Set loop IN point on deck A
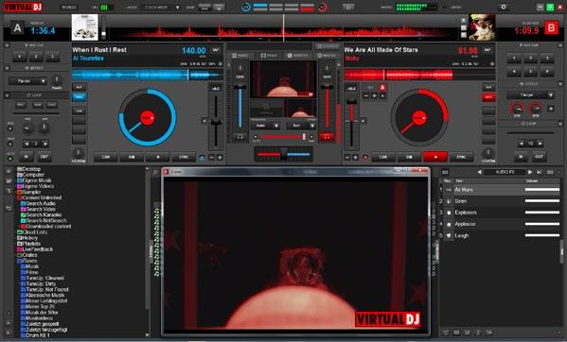The width and height of the screenshot is (567, 342). click(27, 157)
